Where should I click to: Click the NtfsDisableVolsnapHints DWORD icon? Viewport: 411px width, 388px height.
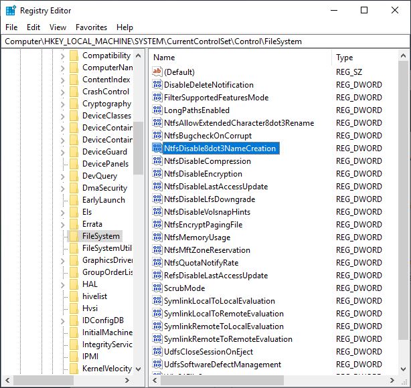(x=157, y=211)
